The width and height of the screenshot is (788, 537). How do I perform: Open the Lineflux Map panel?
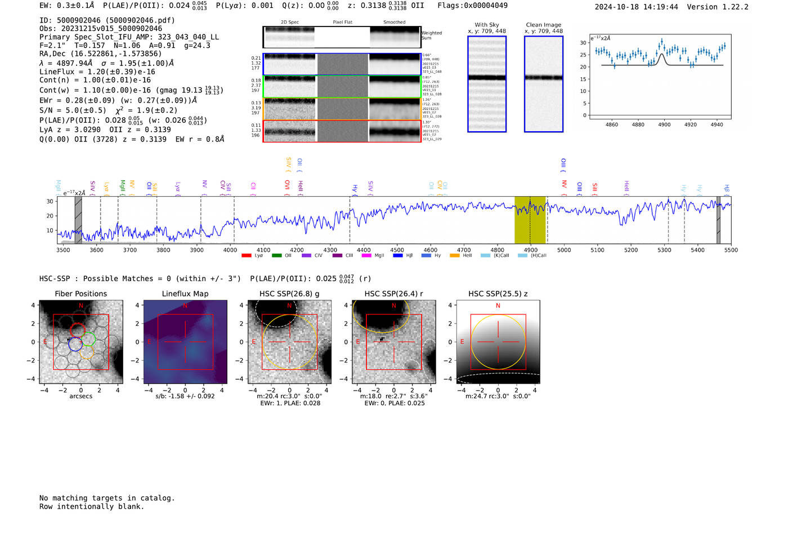coord(185,342)
